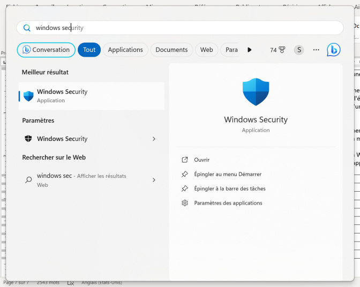Open web results for 'windows sec'
360x287 pixels.
[92, 180]
